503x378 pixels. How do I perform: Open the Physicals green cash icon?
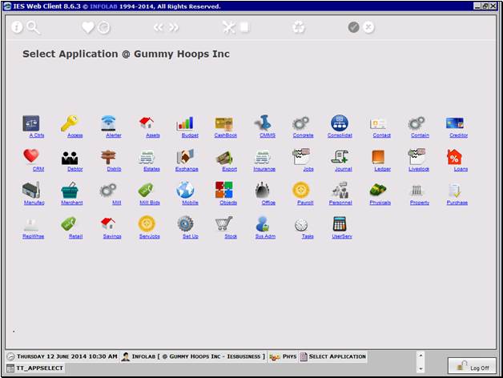pyautogui.click(x=378, y=190)
